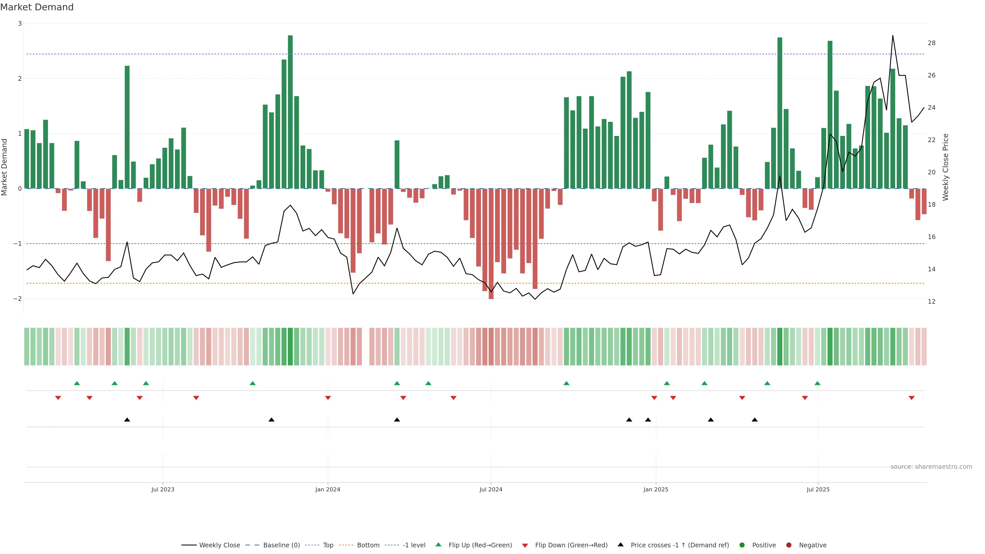Click the Jan 2024 x-axis label
The width and height of the screenshot is (985, 554).
tap(328, 489)
